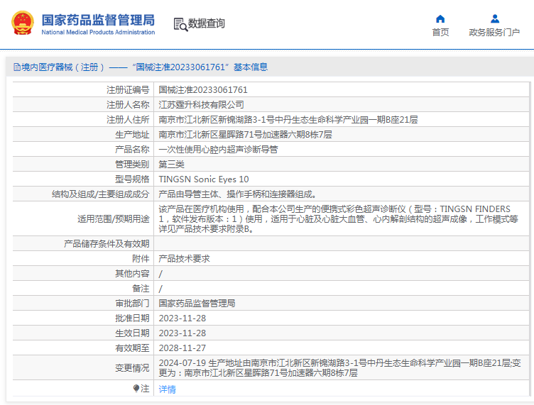
Task: Click the 政务服务门户 label
Action: click(x=494, y=33)
